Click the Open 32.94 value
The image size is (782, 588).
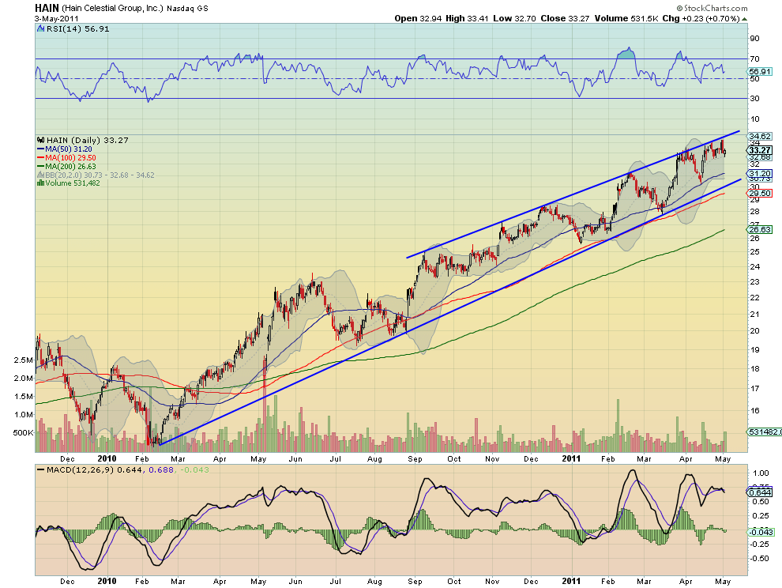click(418, 18)
